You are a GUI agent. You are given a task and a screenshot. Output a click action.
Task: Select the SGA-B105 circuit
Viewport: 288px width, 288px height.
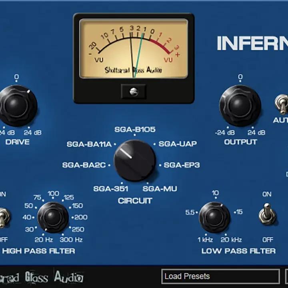pyautogui.click(x=135, y=130)
